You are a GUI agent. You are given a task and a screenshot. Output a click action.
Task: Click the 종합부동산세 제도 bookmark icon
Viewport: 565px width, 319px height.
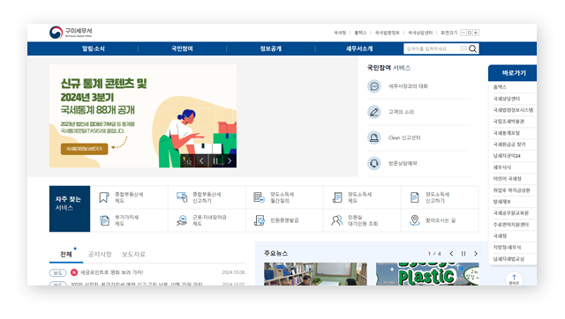pos(104,197)
